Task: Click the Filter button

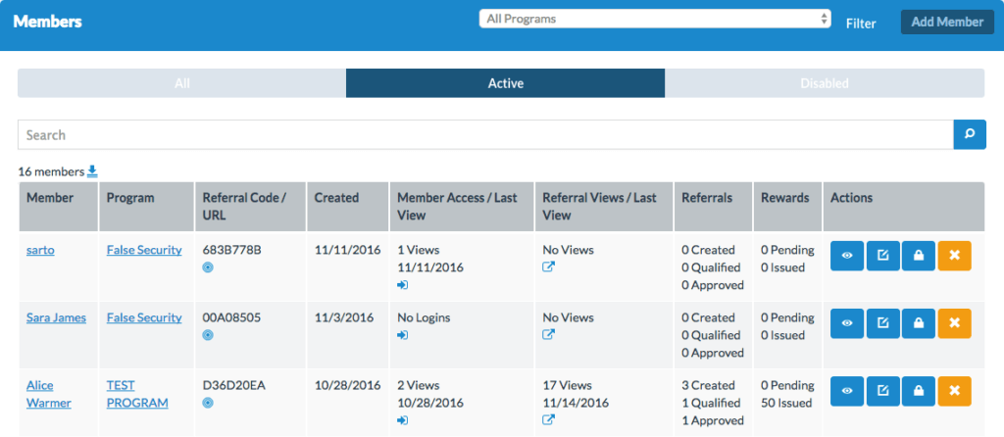Action: 861,24
